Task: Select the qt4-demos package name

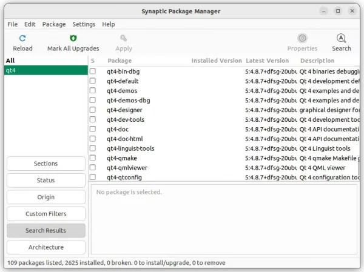Action: click(122, 91)
